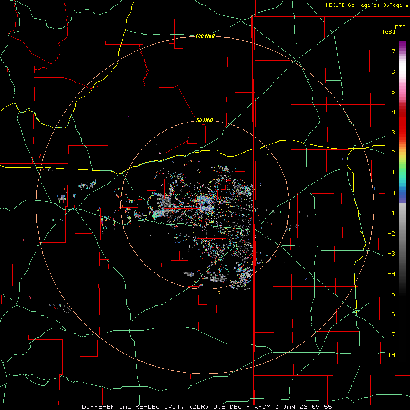410x410 pixels.
Task: Click the -7 value on color scale
Action: 391,334
